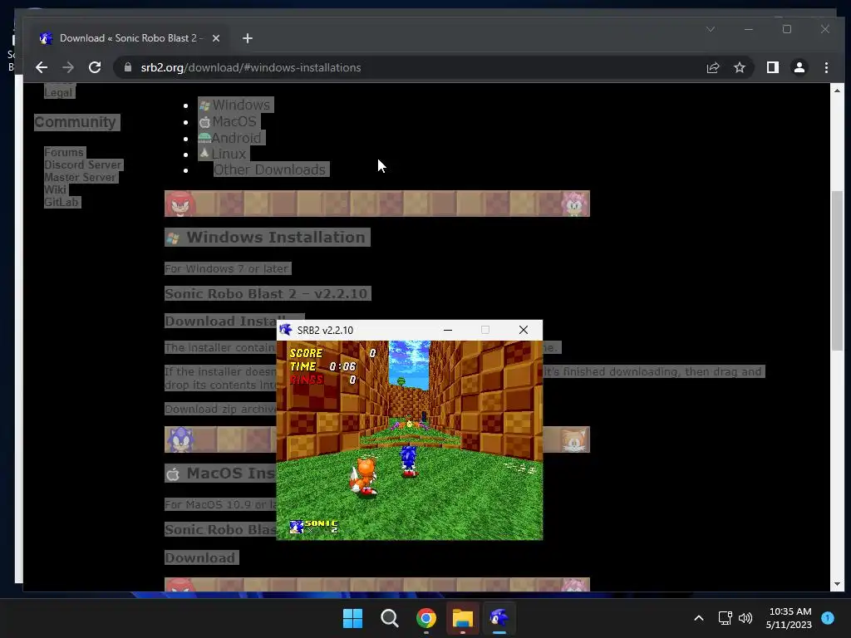Open the Chrome side panel
851x638 pixels.
coord(772,67)
